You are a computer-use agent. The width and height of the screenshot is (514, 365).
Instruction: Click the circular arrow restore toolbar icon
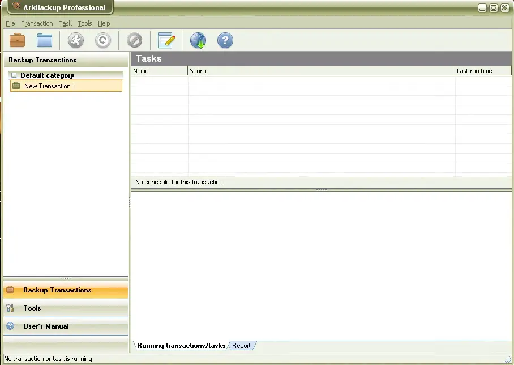[103, 40]
